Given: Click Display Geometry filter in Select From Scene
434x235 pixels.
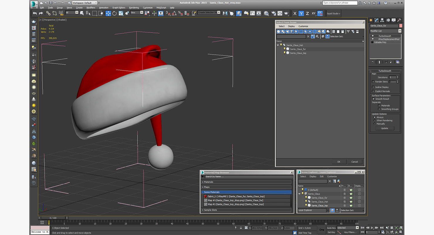Looking at the screenshot, I should [279, 31].
